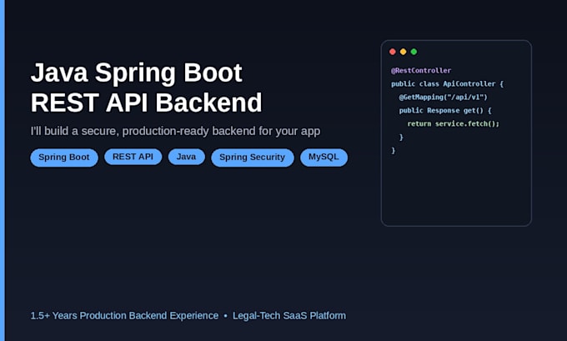Click the Spring Boot tag pill
The height and width of the screenshot is (341, 567).
(64, 158)
